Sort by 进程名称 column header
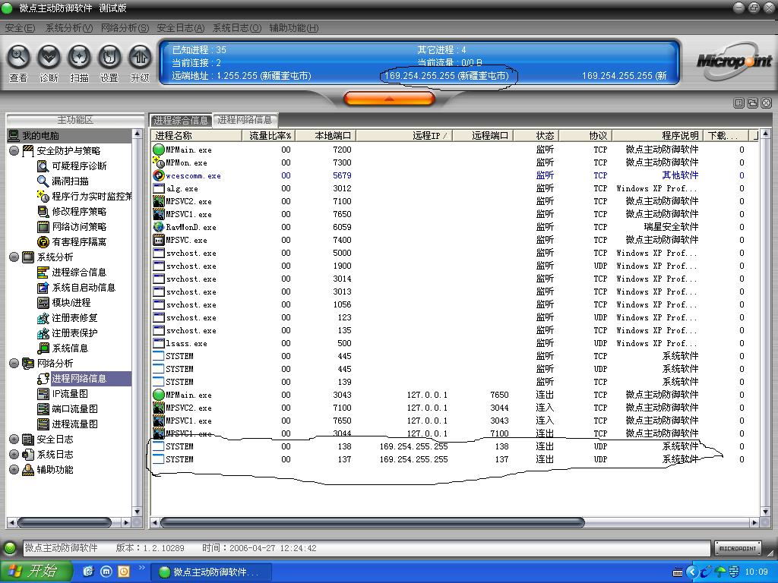778x583 pixels. click(x=197, y=135)
